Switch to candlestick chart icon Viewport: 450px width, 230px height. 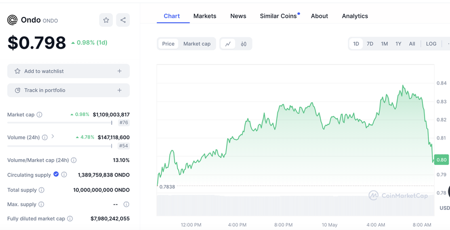[244, 44]
